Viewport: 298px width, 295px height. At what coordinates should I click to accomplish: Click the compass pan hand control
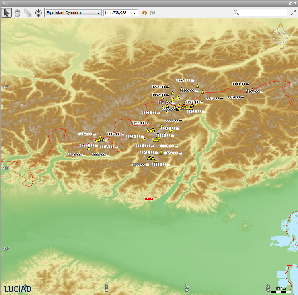[281, 35]
